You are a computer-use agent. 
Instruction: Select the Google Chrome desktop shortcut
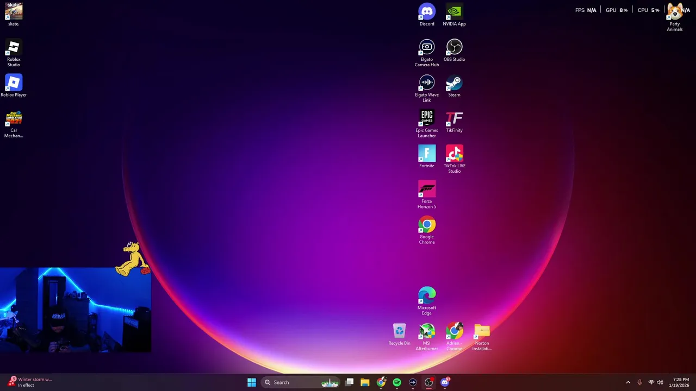[427, 230]
